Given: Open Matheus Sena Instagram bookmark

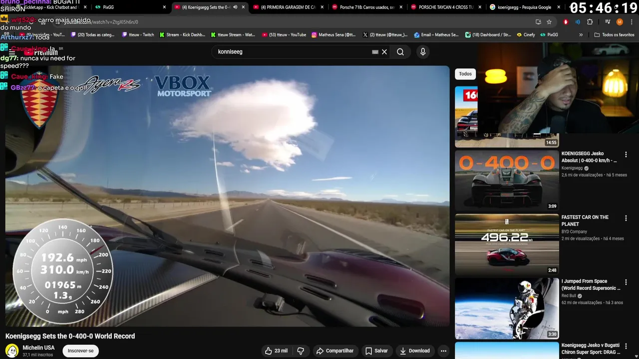Looking at the screenshot, I should tap(333, 35).
